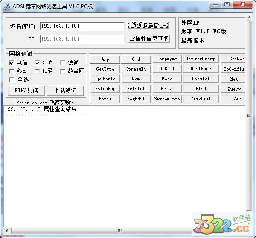Click the 属性查询结果 output line
This screenshot has width=256, height=238.
pyautogui.click(x=41, y=109)
